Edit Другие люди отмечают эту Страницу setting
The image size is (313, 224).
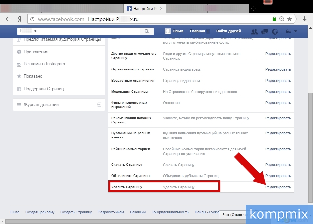click(x=278, y=54)
